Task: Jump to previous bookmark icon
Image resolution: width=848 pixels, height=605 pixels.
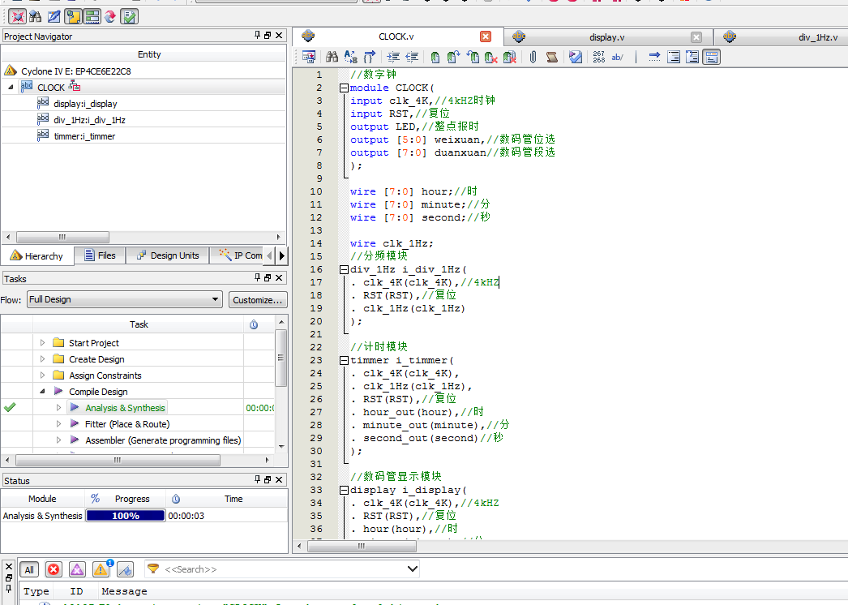Action: 473,57
